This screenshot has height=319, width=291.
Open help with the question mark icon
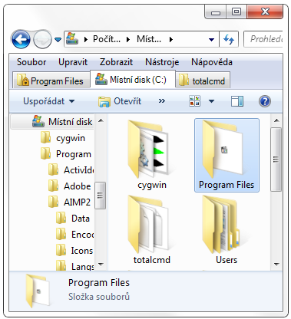click(x=265, y=101)
